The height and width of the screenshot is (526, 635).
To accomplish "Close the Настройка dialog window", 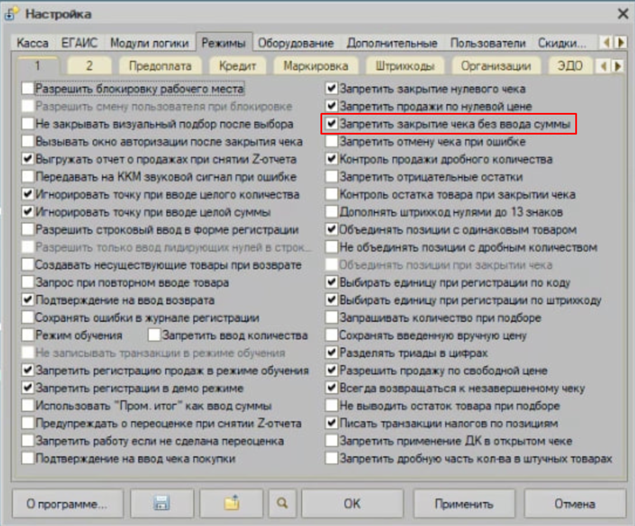I will click(x=622, y=13).
